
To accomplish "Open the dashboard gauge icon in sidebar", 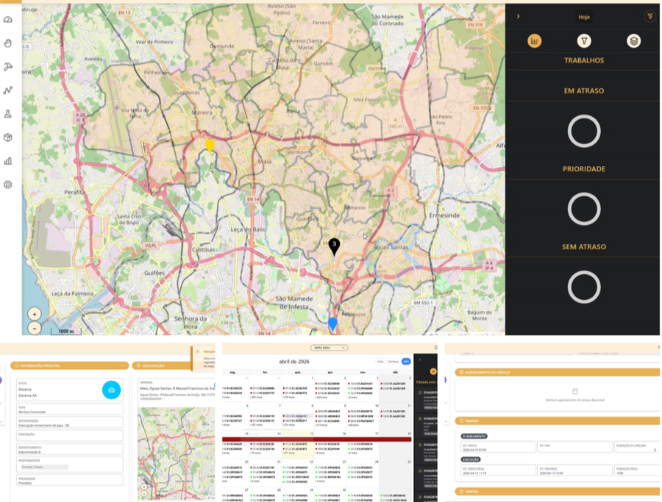I will tap(8, 20).
